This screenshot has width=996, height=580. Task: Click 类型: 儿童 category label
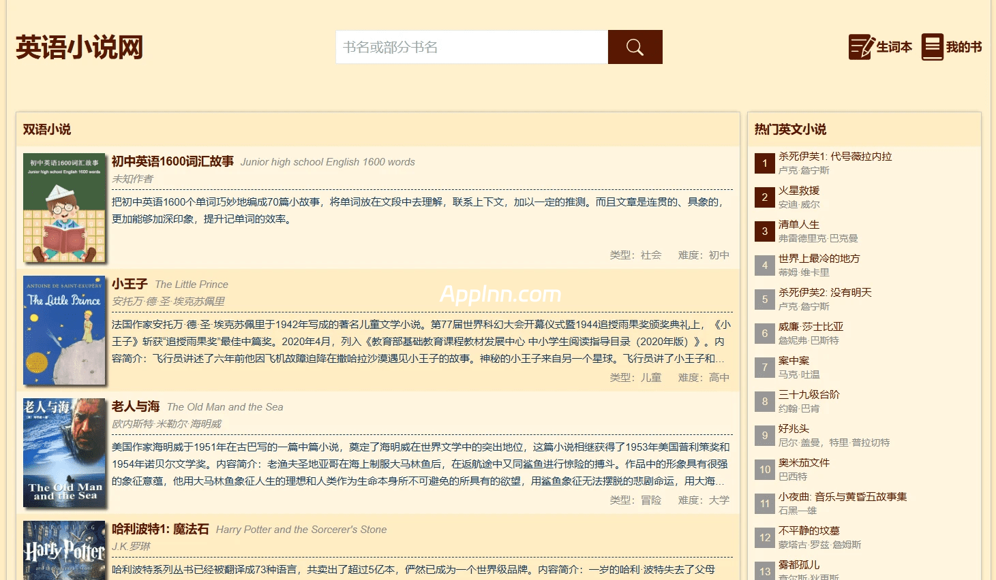pos(635,377)
